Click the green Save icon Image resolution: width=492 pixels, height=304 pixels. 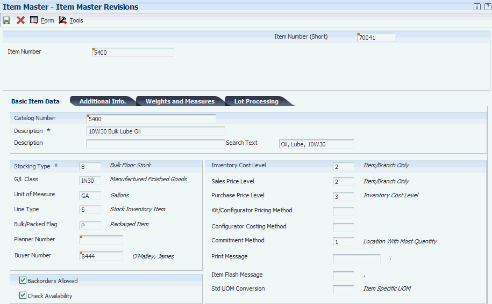6,20
